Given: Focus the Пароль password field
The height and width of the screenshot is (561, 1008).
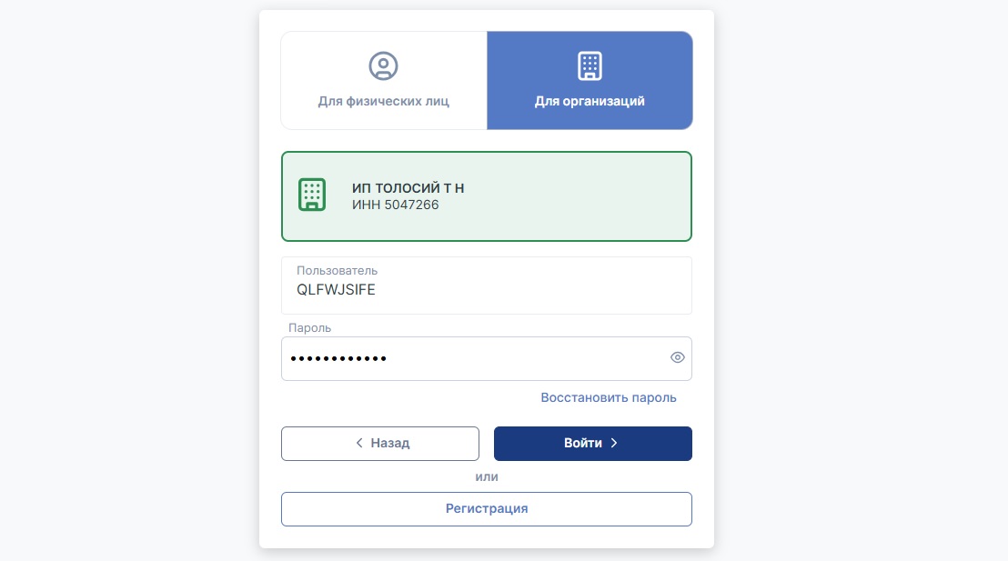Looking at the screenshot, I should click(x=487, y=358).
